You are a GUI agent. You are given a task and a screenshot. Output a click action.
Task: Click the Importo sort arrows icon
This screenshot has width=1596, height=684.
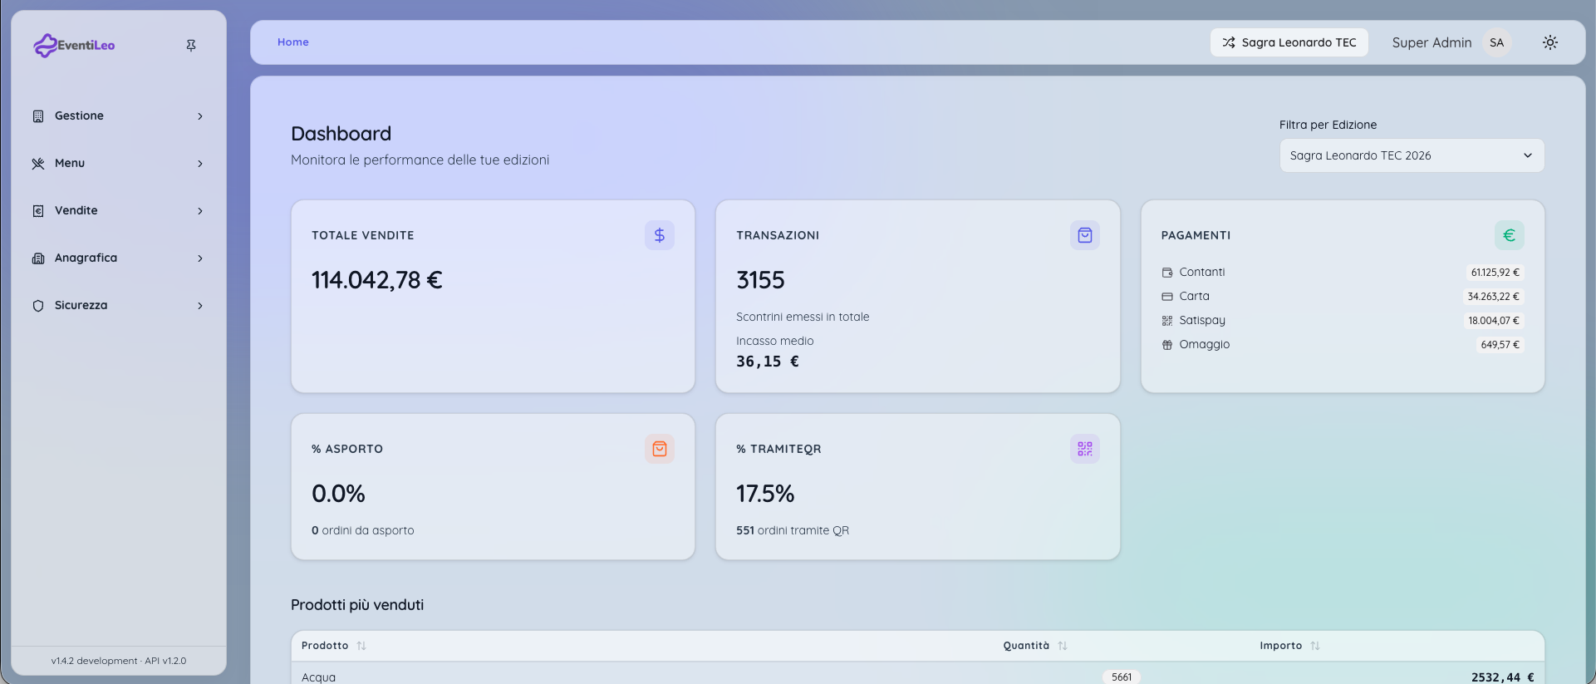pos(1315,646)
